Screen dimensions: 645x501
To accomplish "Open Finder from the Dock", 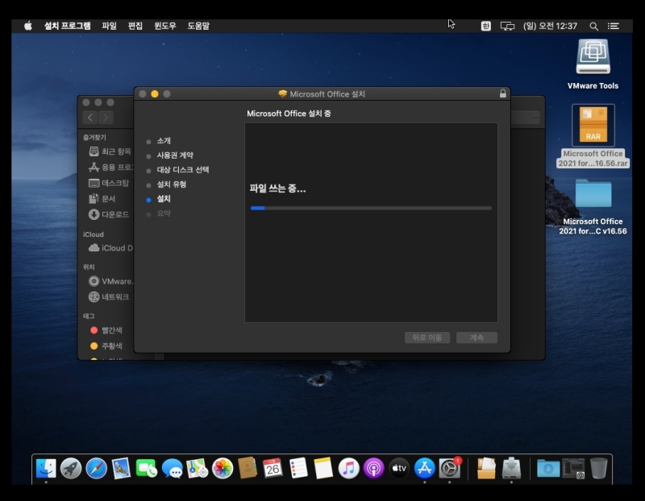I will coord(46,468).
